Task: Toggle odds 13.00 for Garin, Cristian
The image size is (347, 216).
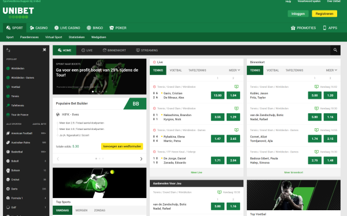Action: point(217,95)
